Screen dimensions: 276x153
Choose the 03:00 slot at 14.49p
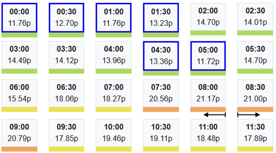19,55
